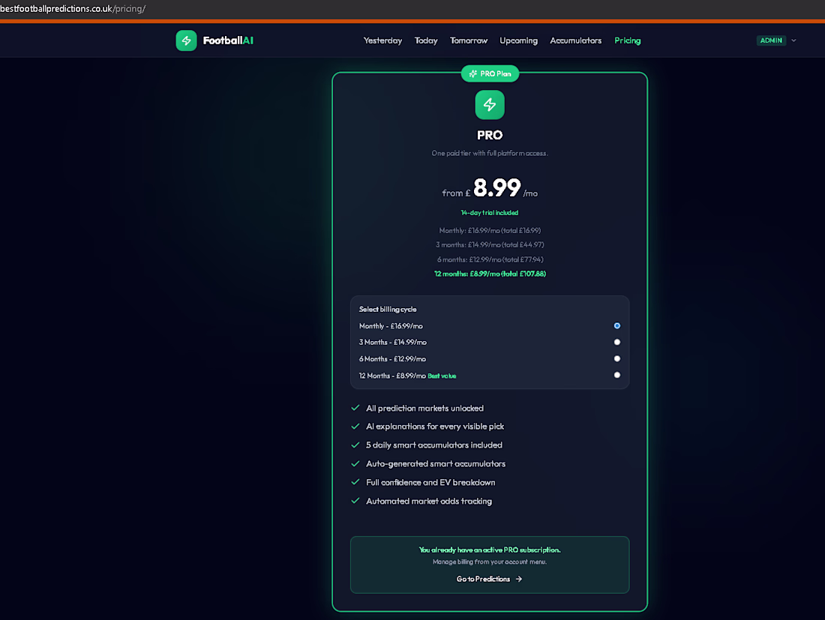Click the arrow icon beside Go to Predictions
The width and height of the screenshot is (825, 620).
pos(519,579)
